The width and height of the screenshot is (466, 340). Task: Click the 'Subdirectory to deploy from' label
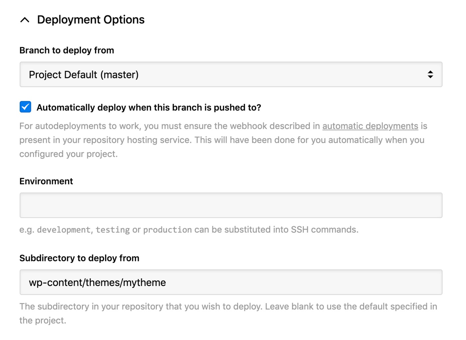[x=79, y=258]
